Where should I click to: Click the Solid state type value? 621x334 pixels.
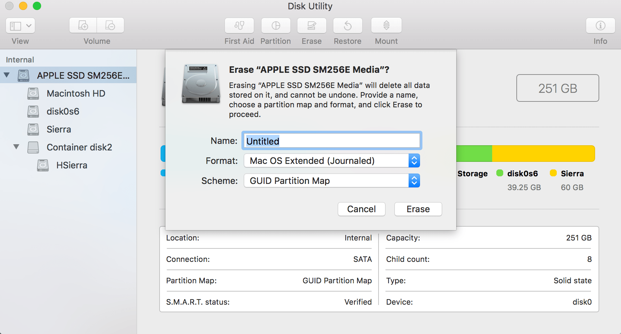tap(573, 281)
